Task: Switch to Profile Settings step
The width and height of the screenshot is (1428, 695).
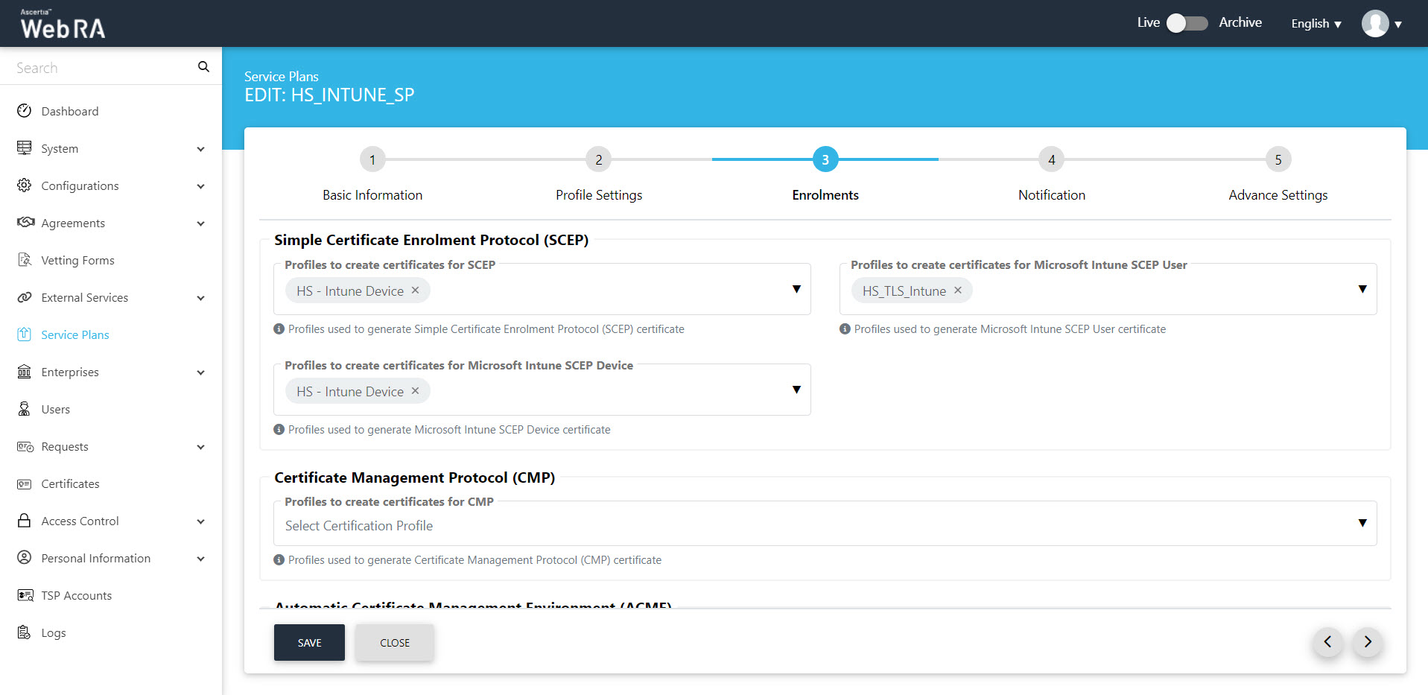Action: pos(598,159)
